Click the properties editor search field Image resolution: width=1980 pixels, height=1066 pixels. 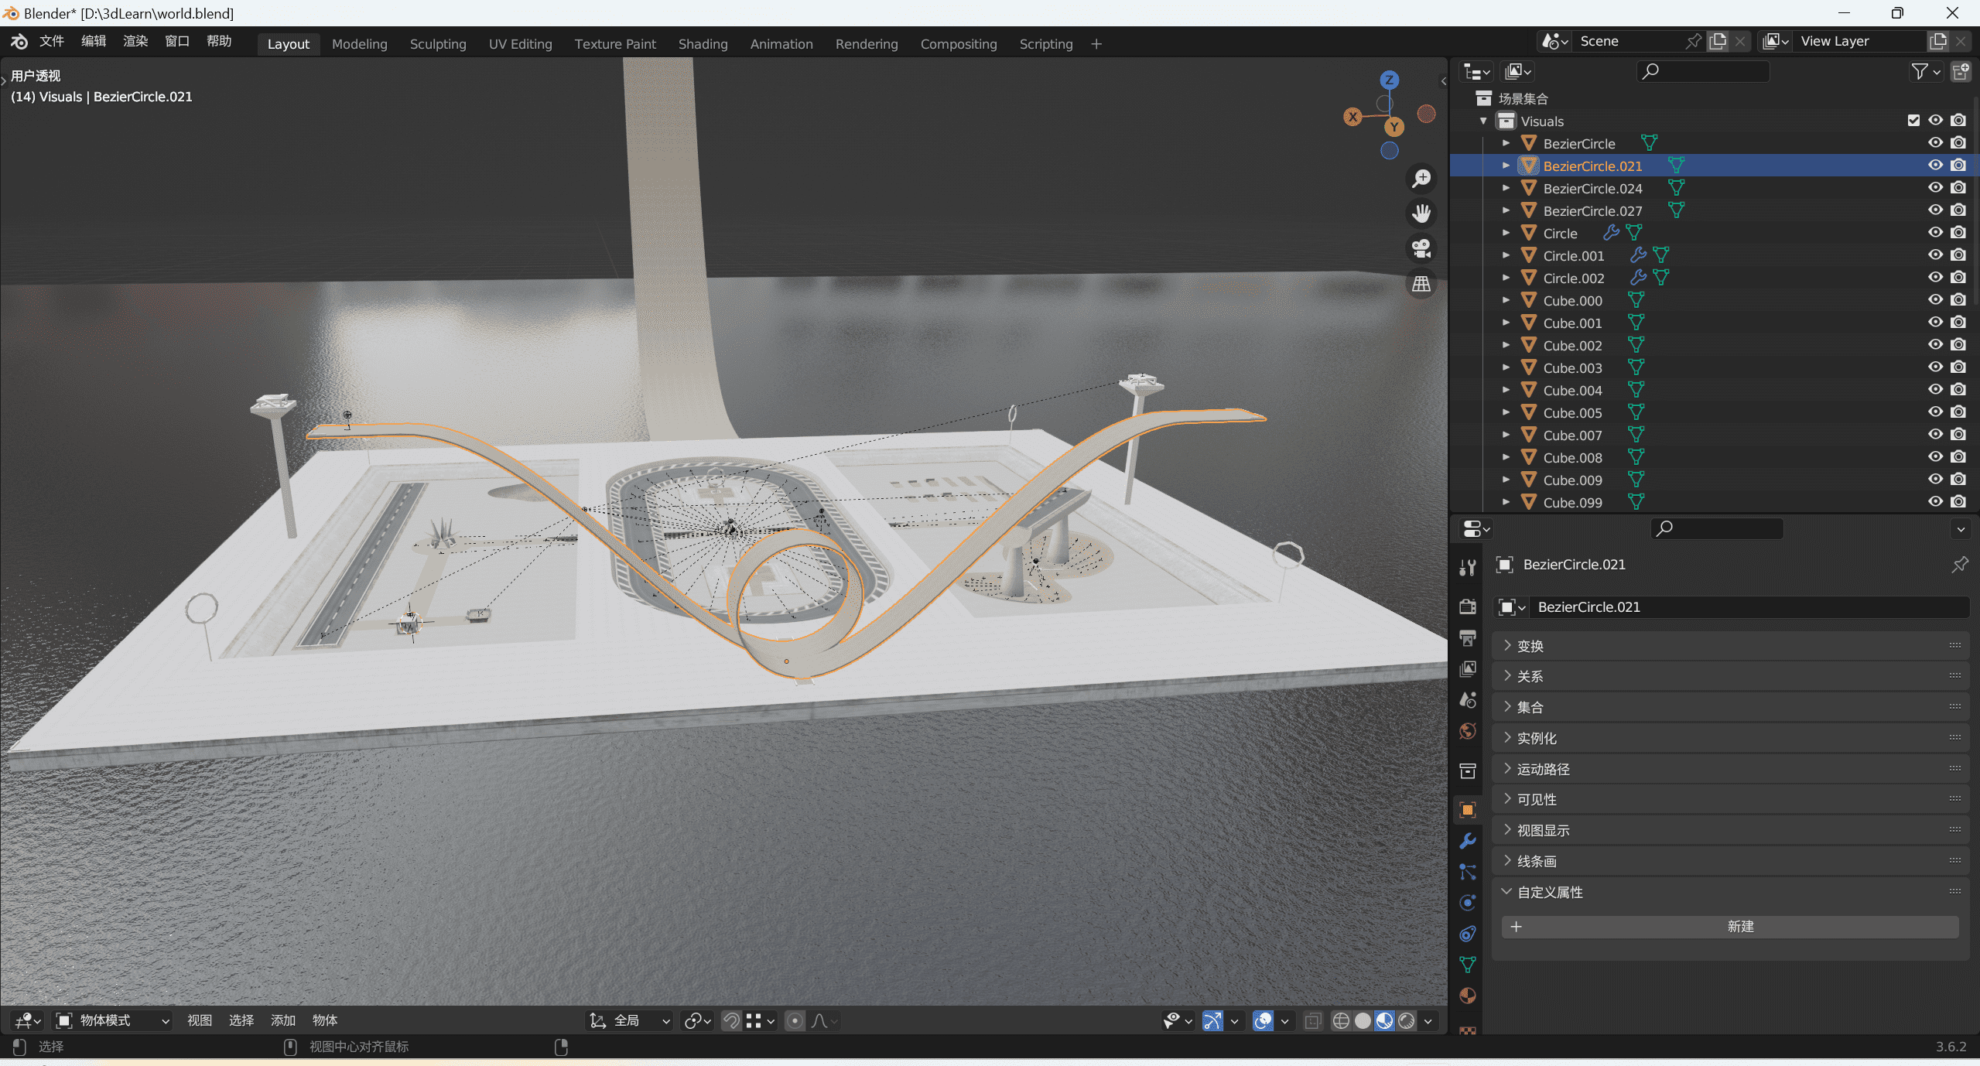pyautogui.click(x=1718, y=528)
